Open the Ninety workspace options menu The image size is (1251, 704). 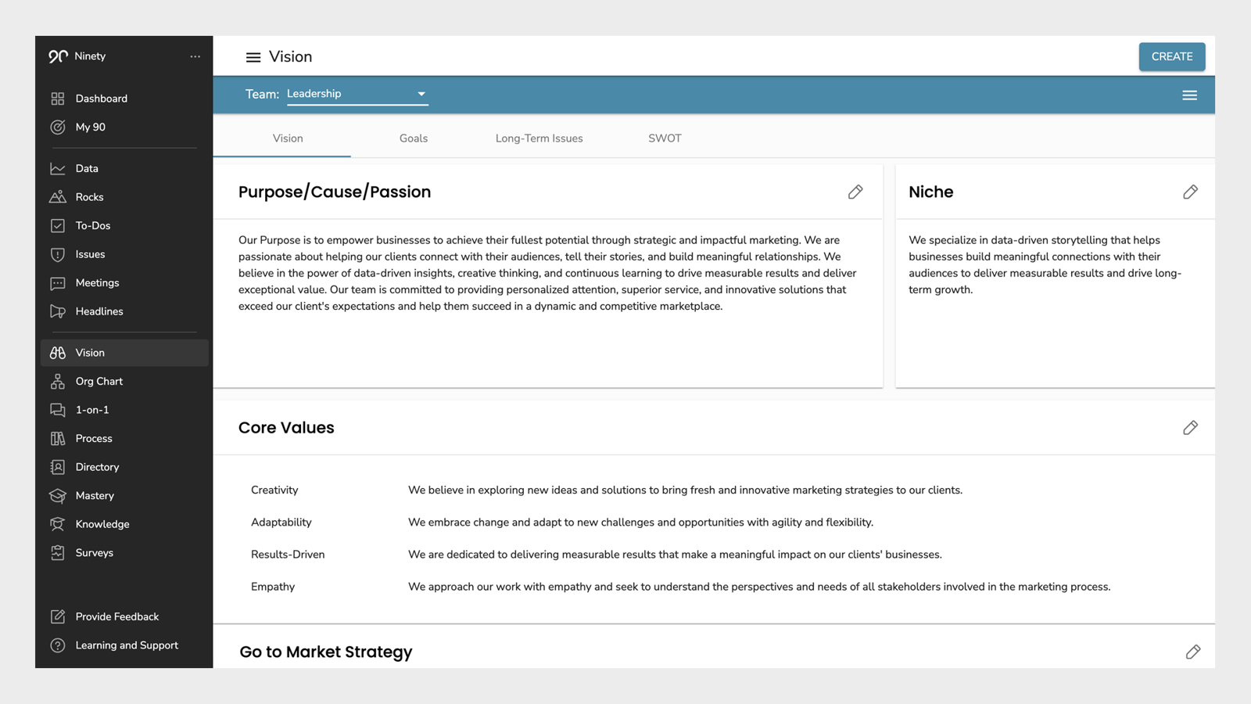click(195, 56)
